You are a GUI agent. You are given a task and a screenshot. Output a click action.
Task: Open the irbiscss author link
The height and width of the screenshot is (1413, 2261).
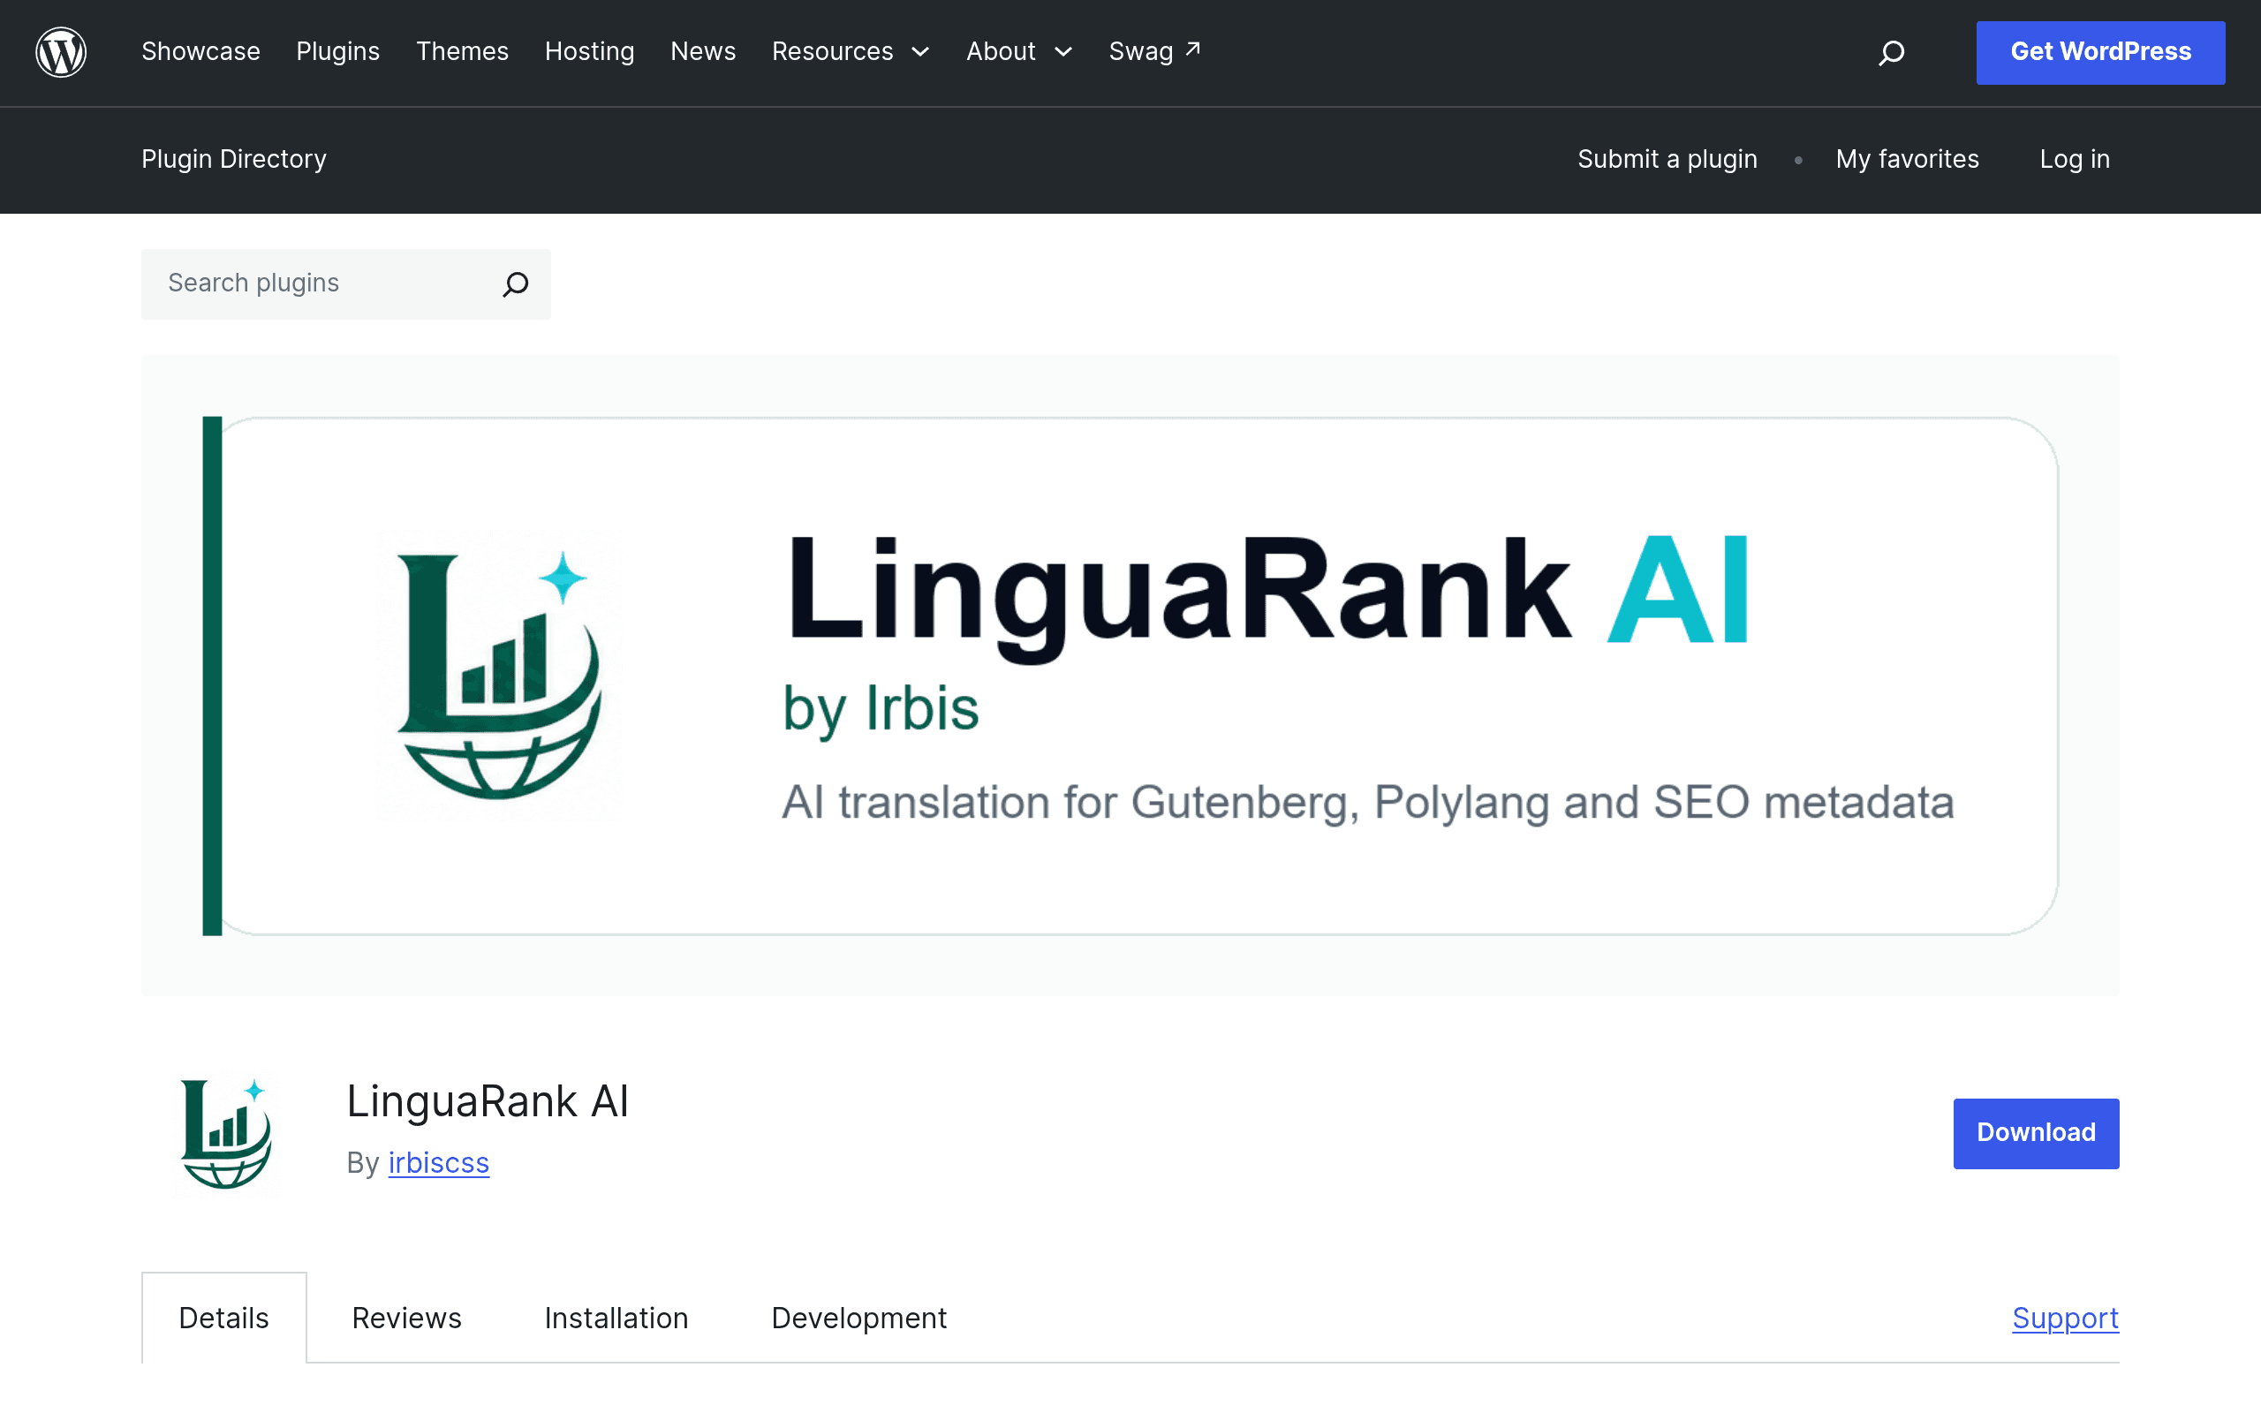click(439, 1162)
